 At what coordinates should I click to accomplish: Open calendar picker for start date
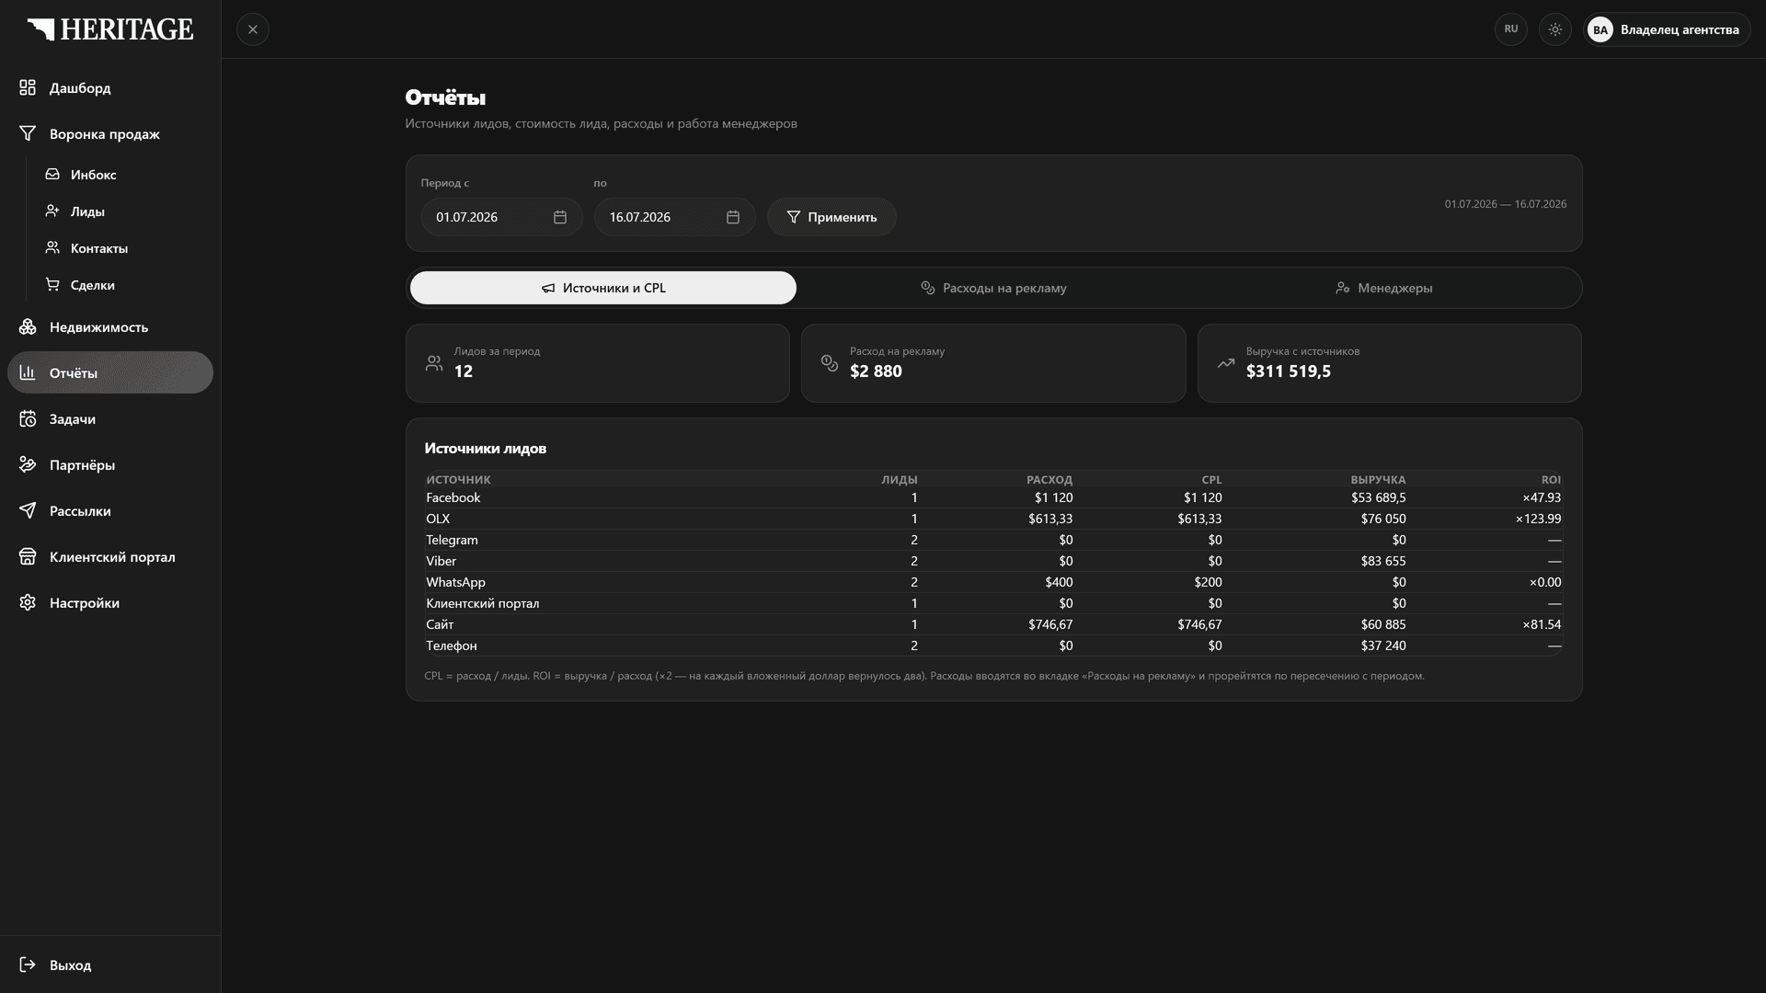click(560, 217)
